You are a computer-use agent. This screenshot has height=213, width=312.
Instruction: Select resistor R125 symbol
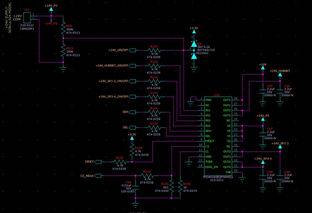pyautogui.click(x=155, y=97)
